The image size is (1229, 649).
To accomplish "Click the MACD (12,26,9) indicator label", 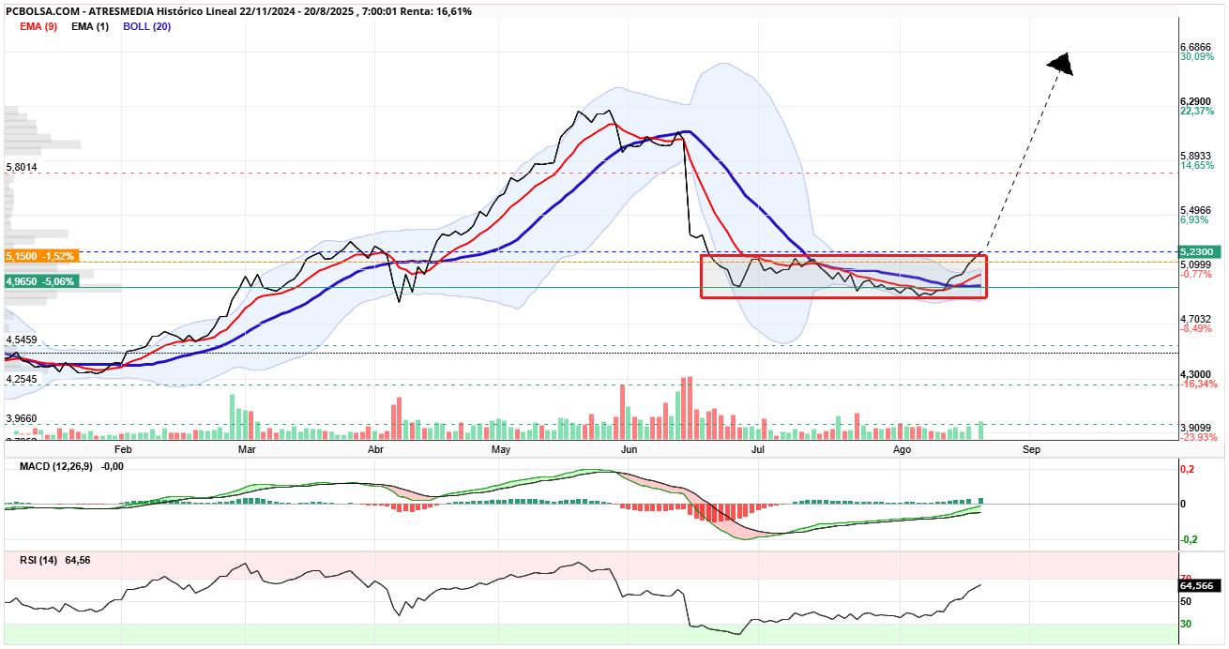I will coord(56,466).
